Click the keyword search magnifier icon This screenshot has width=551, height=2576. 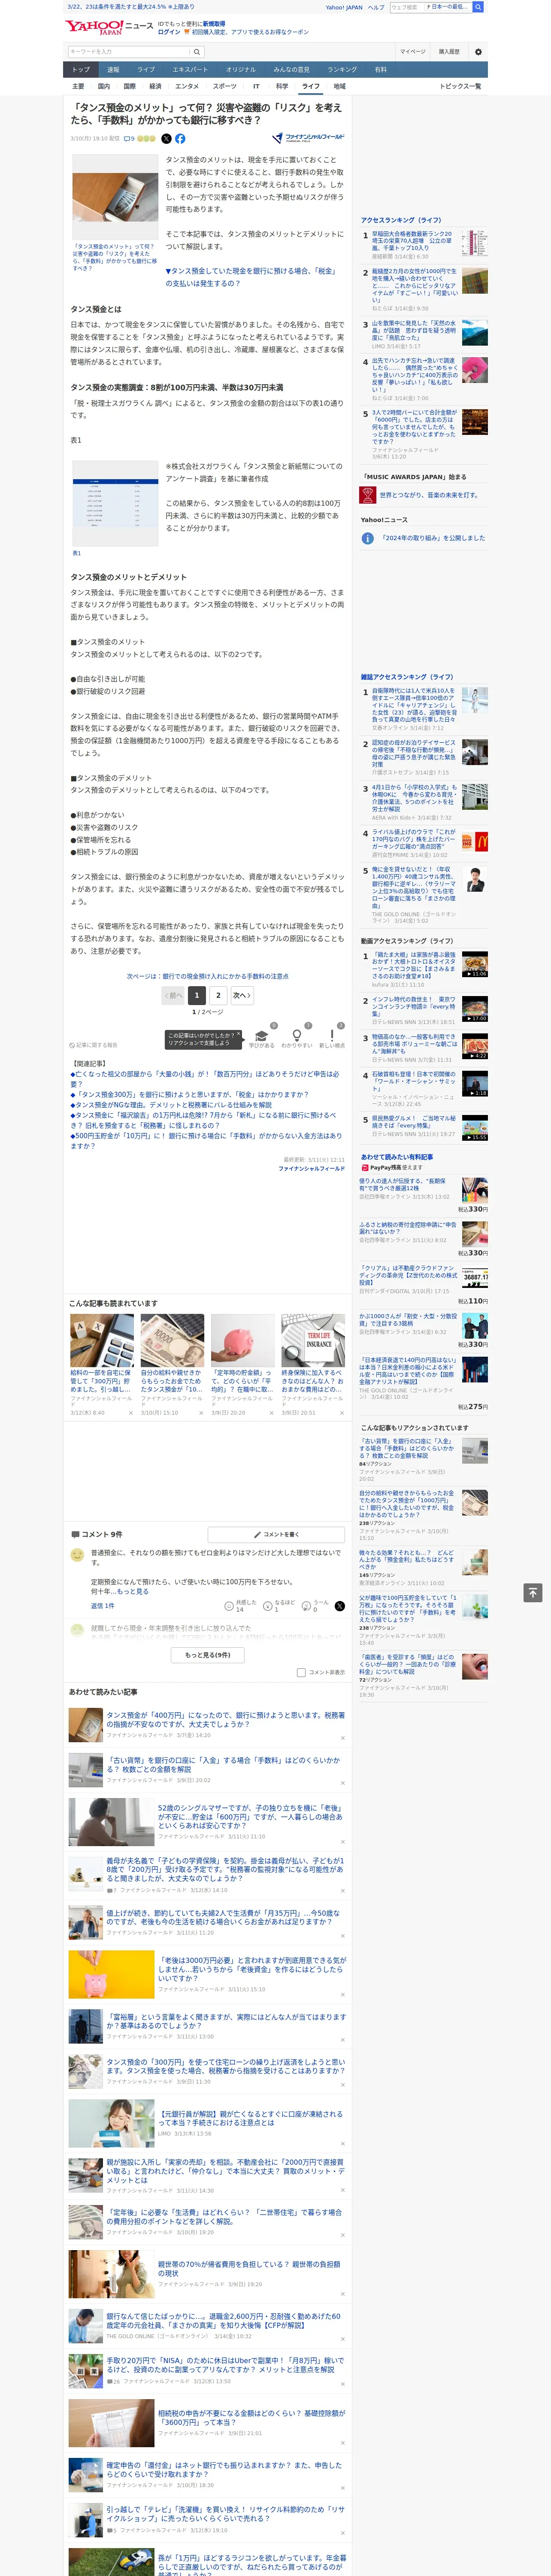(x=197, y=51)
